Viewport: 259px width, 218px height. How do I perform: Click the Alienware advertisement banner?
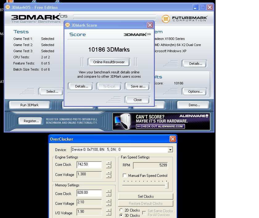coord(161,121)
